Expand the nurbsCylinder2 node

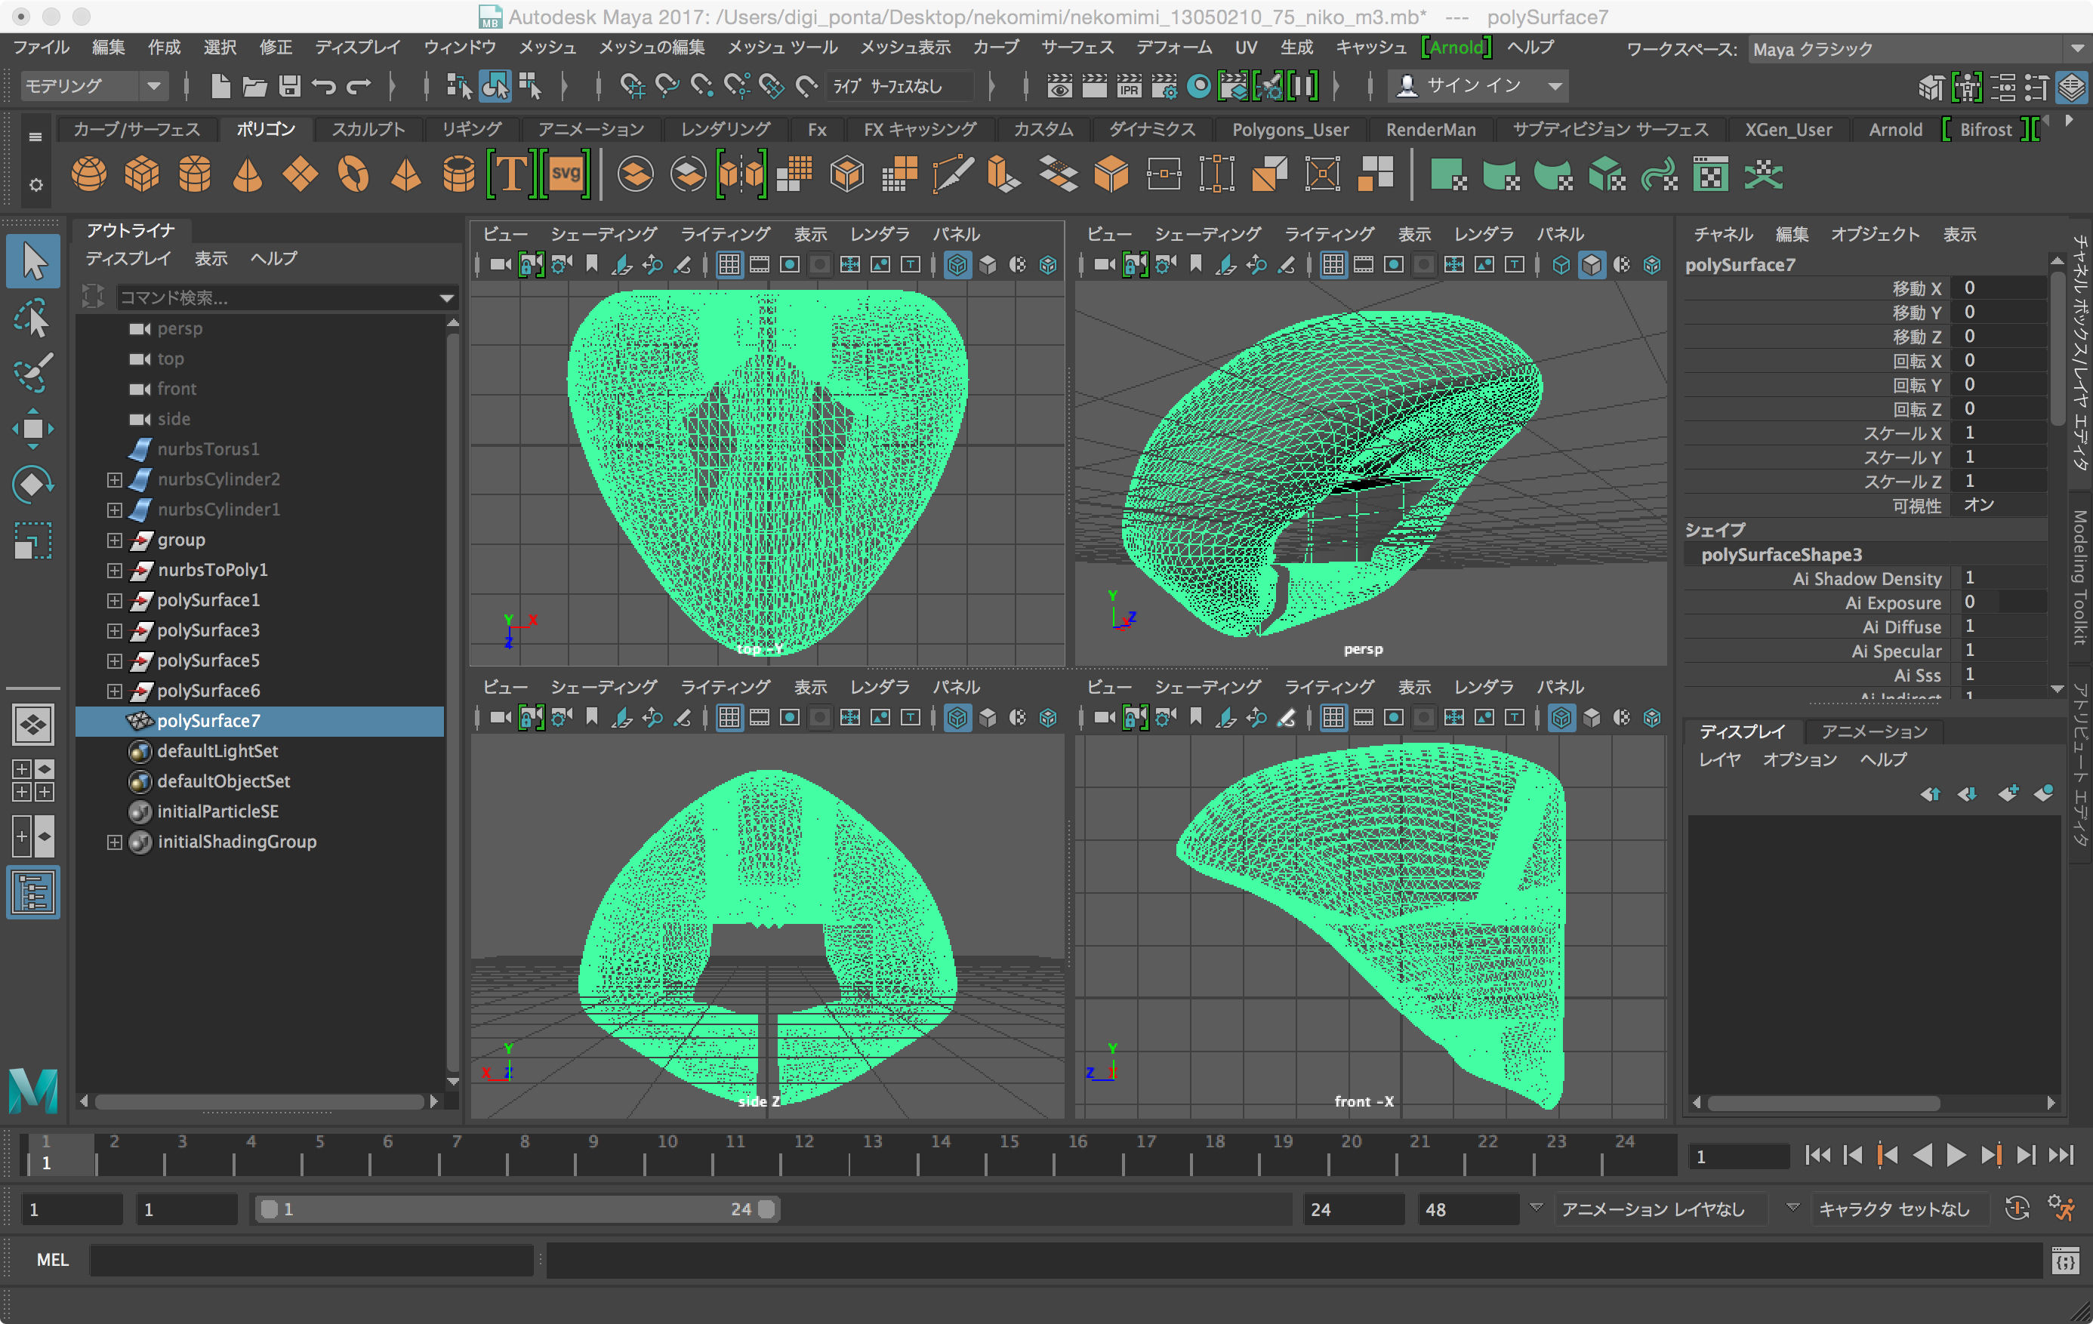(x=114, y=479)
